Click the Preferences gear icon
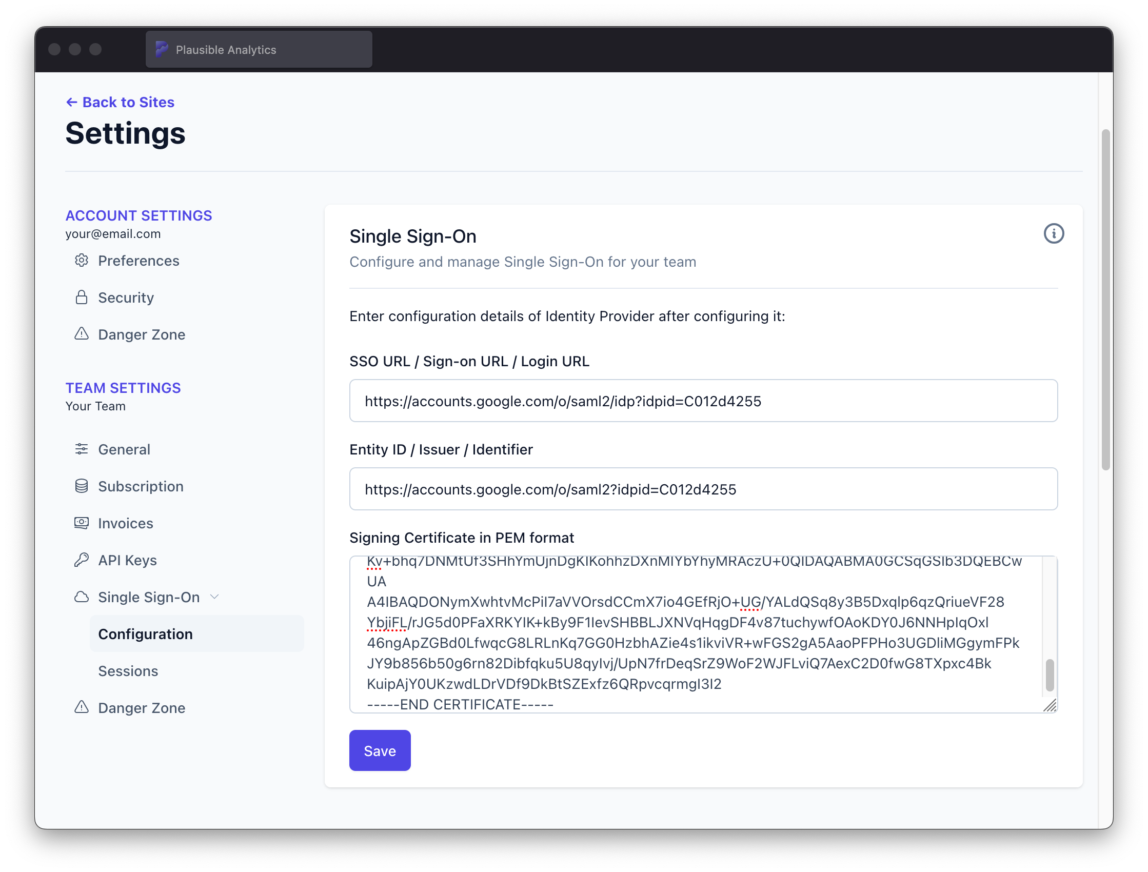 82,261
